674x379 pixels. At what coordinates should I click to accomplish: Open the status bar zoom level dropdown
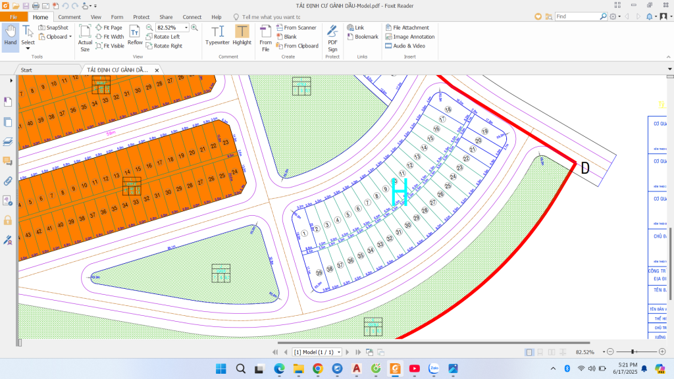604,352
